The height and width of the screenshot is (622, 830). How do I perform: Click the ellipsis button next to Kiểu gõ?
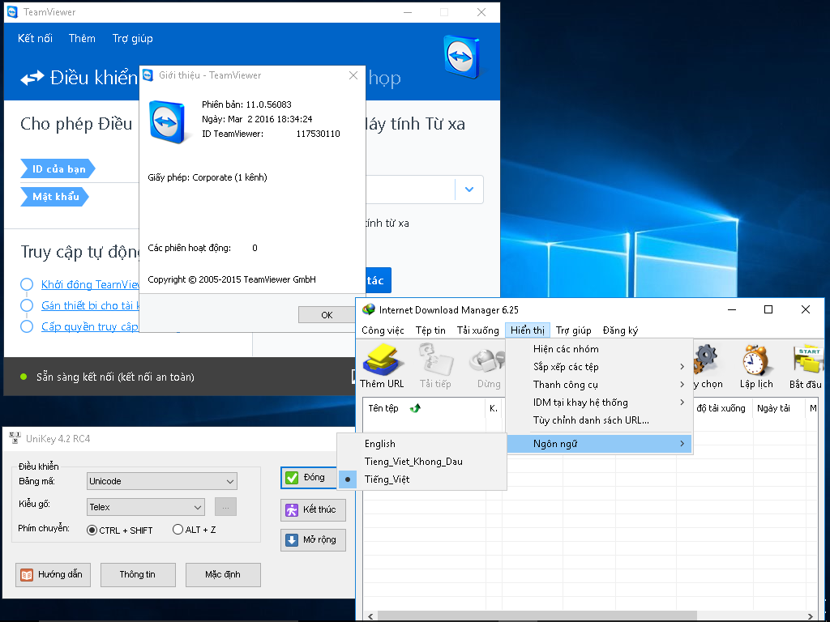pos(225,507)
